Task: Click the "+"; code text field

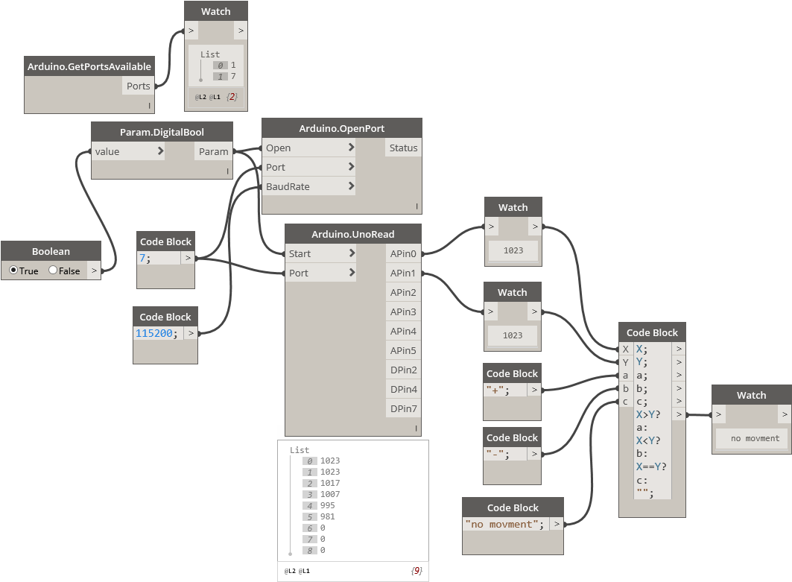Action: (x=505, y=390)
